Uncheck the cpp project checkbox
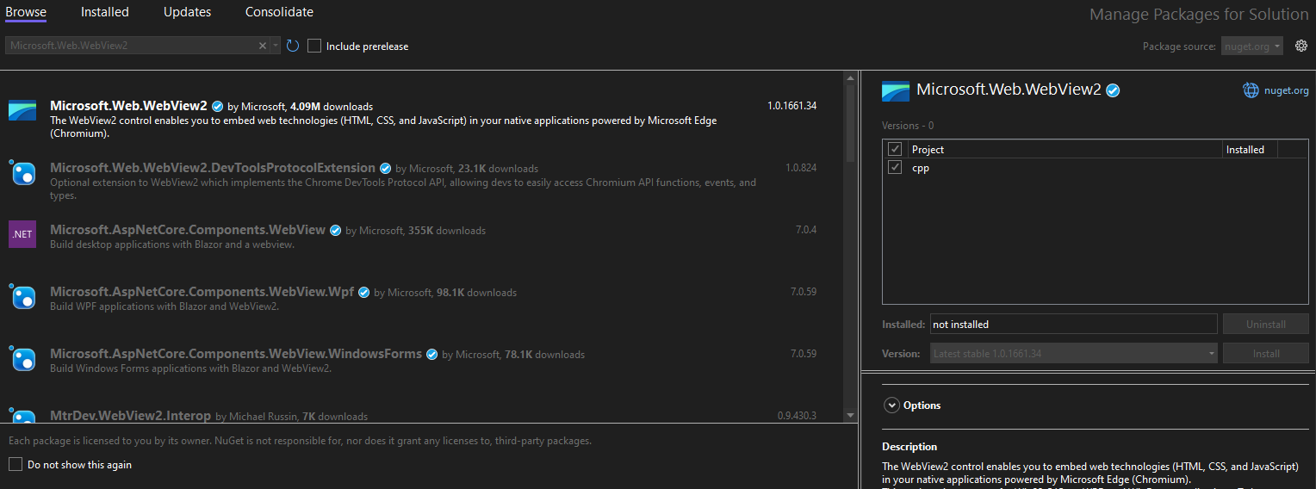The image size is (1316, 489). pos(896,168)
